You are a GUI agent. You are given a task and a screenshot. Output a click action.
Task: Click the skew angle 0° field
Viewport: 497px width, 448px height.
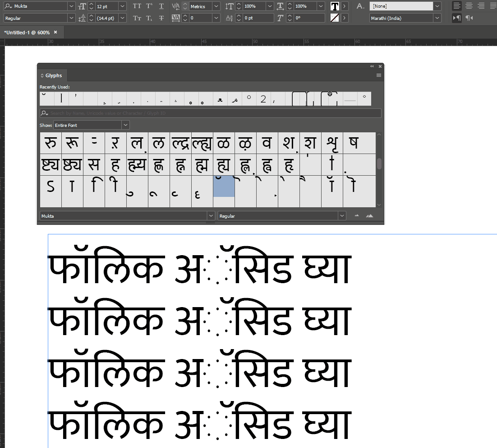click(x=309, y=18)
